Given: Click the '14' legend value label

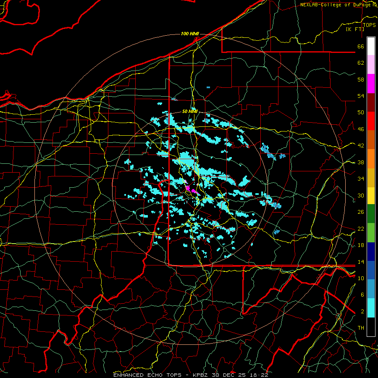Looking at the screenshot, I should pyautogui.click(x=361, y=262).
